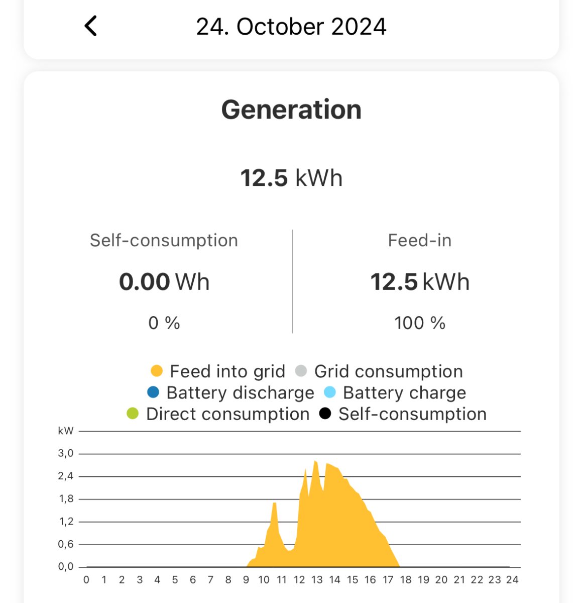Screen dimensions: 583x603
Task: Click the green Direct consumption legend dot
Action: pos(133,414)
